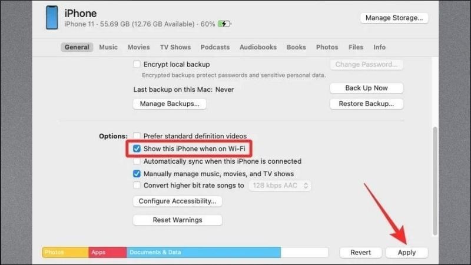471x265 pixels.
Task: Click the empty free-space storage segment
Action: (304, 253)
